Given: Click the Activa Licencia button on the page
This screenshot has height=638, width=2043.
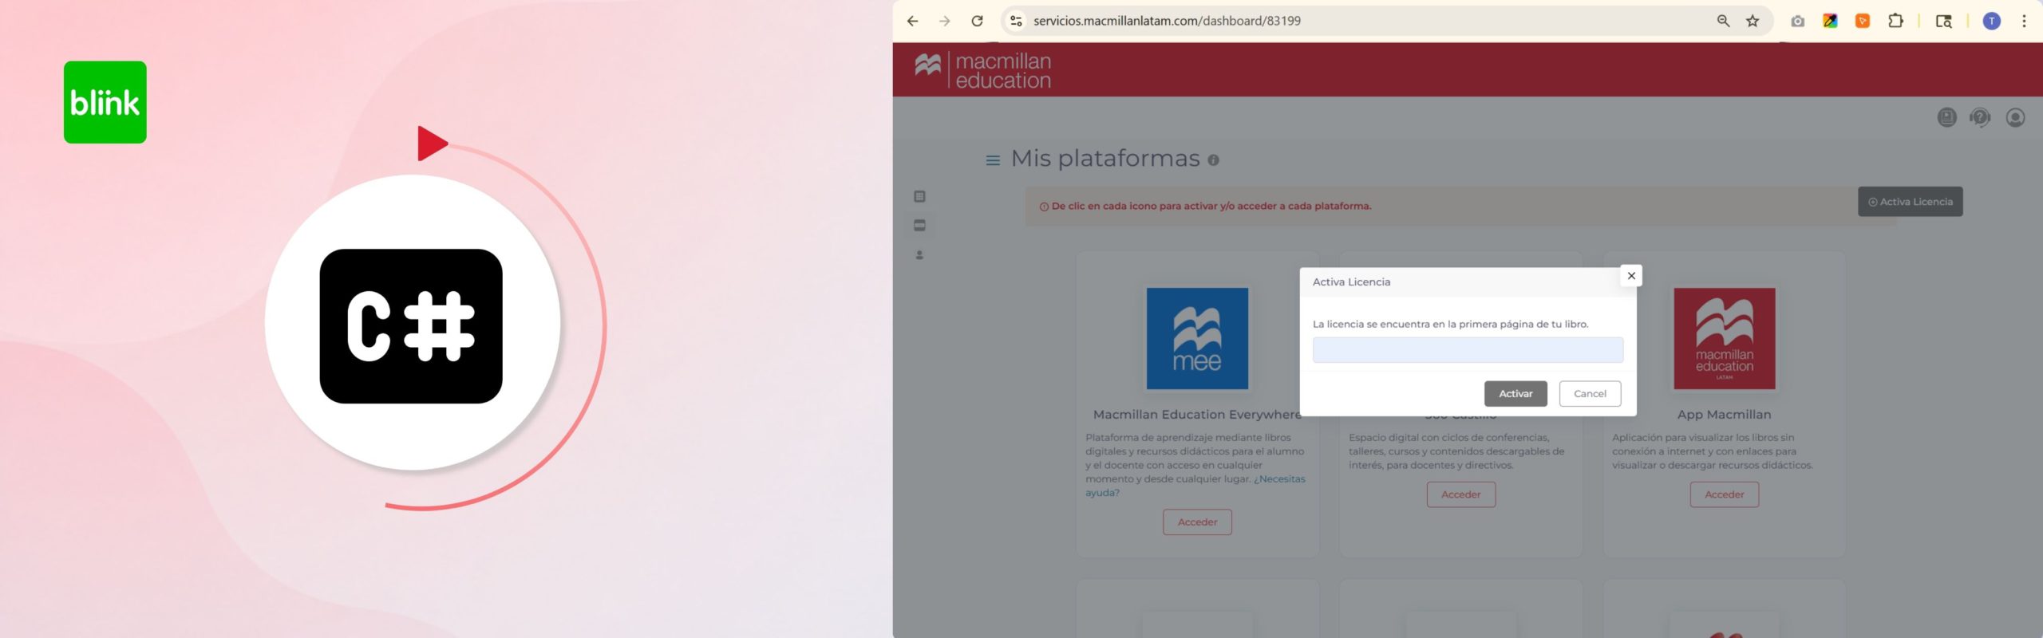Looking at the screenshot, I should pyautogui.click(x=1910, y=202).
